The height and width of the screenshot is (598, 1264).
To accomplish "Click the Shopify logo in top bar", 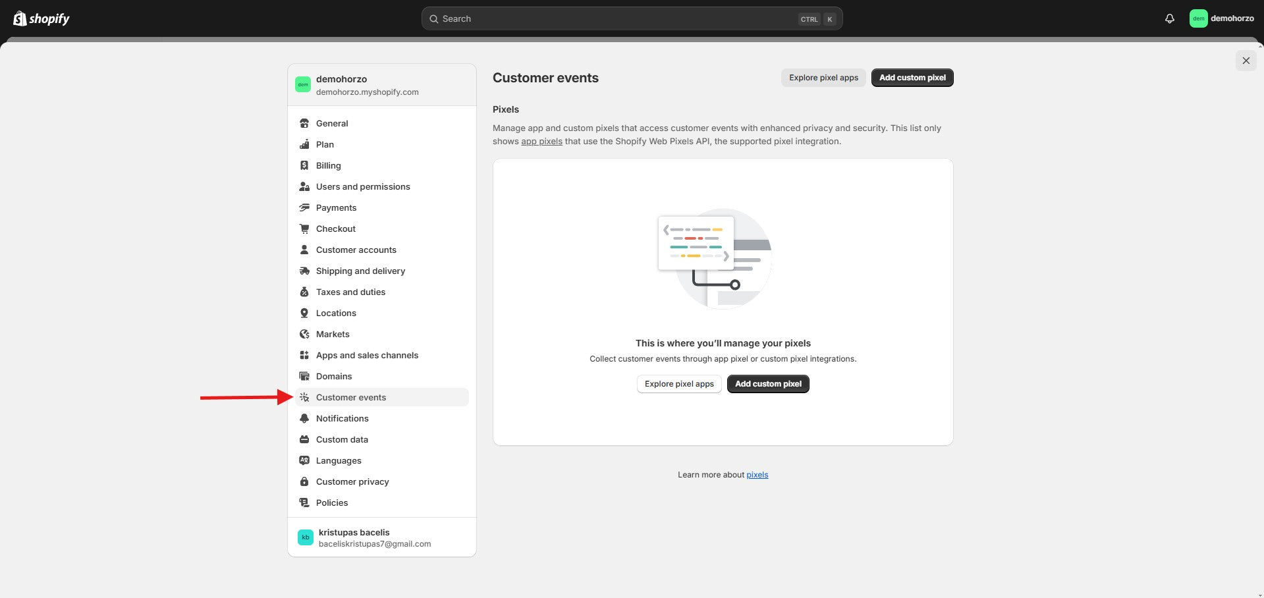I will tap(41, 18).
